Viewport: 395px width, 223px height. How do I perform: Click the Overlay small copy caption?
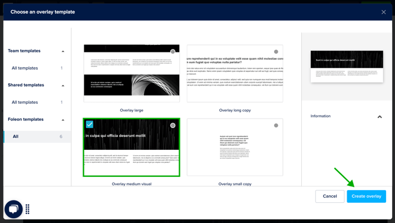[x=235, y=184]
